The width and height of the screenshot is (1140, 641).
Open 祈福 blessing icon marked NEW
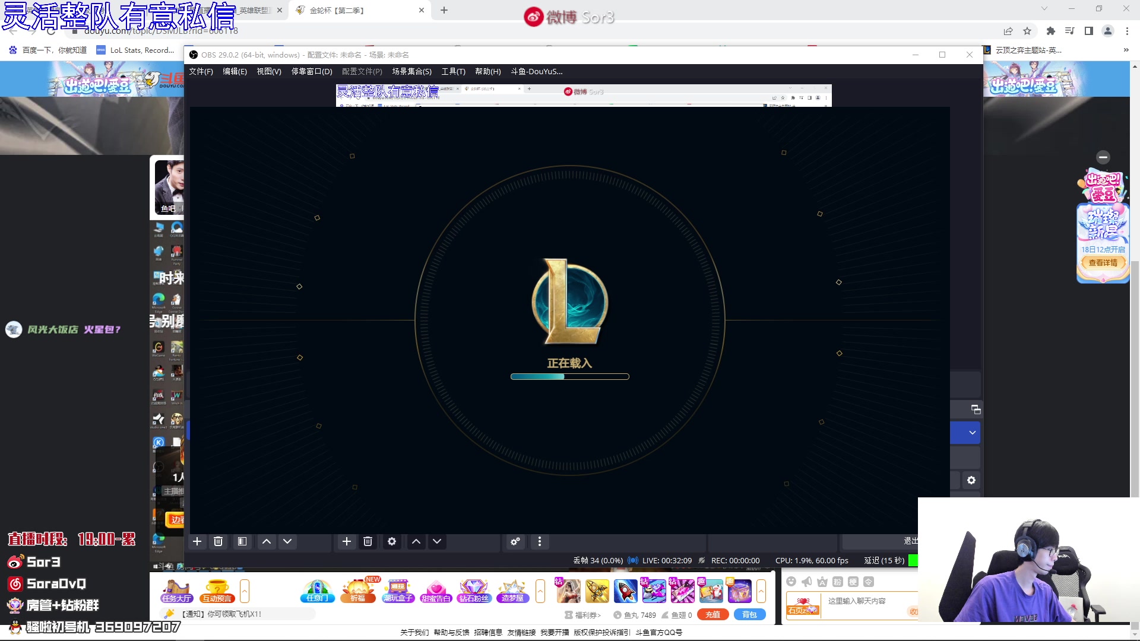pyautogui.click(x=358, y=591)
